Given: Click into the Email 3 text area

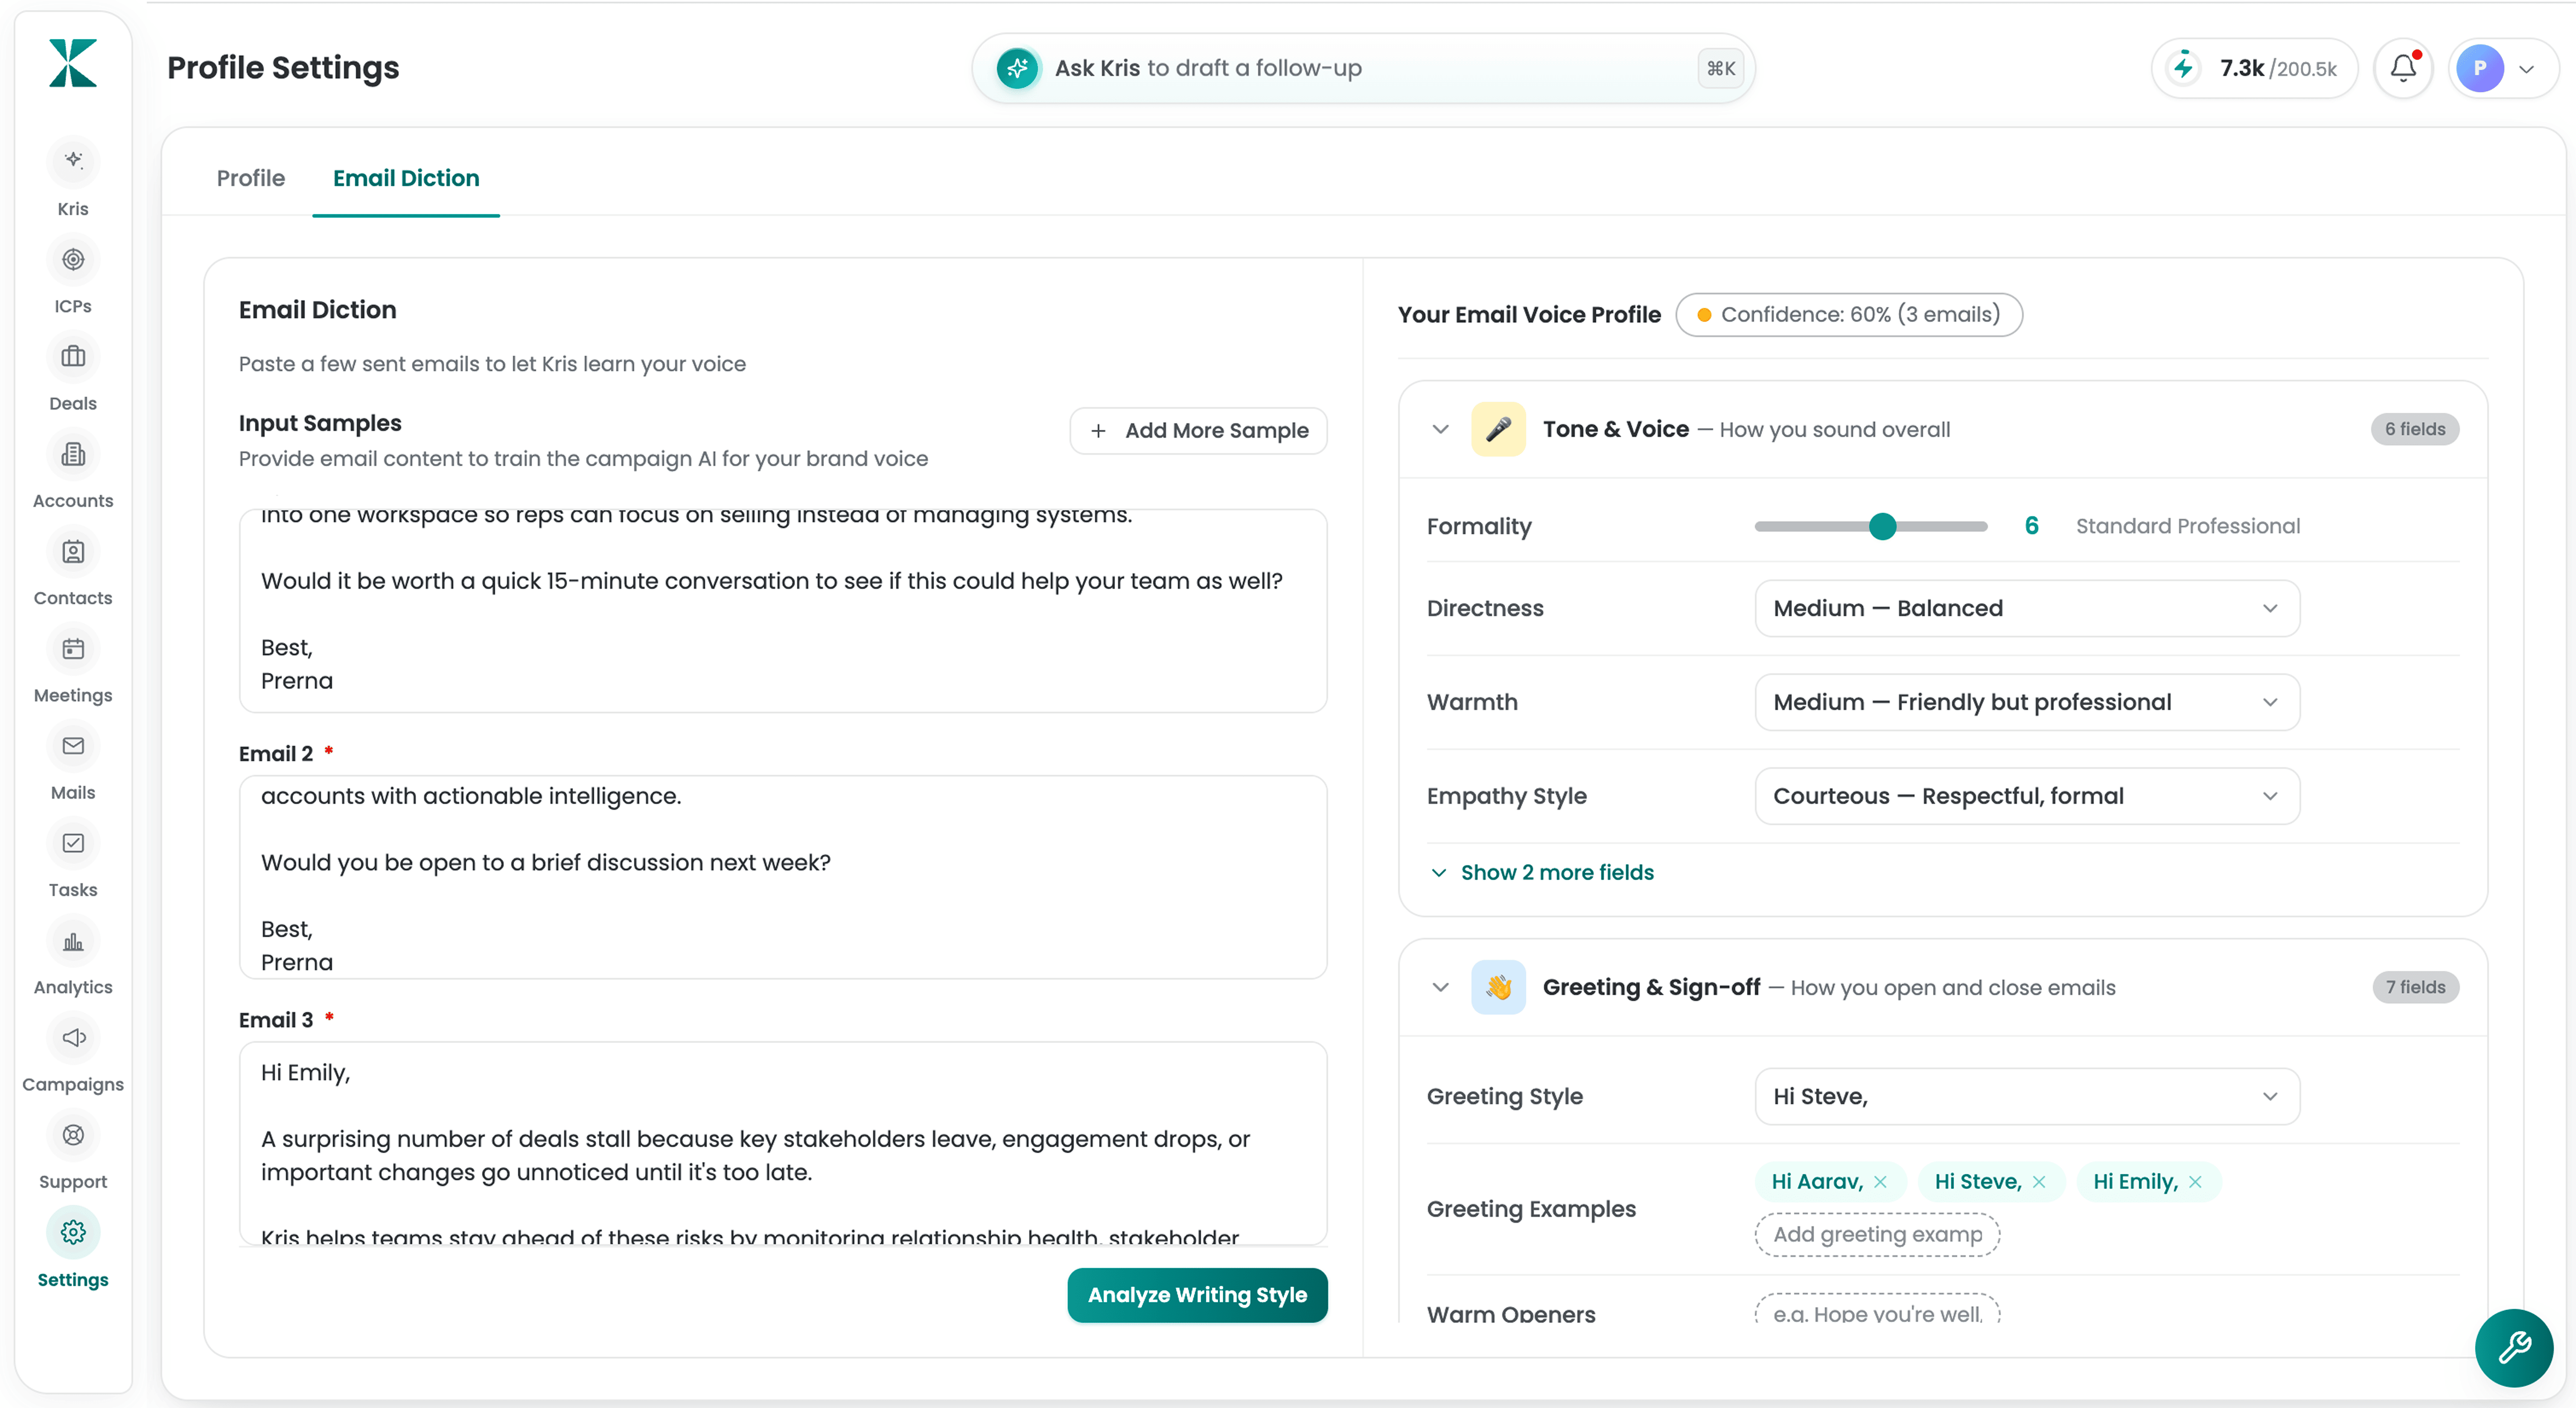Looking at the screenshot, I should click(x=783, y=1143).
